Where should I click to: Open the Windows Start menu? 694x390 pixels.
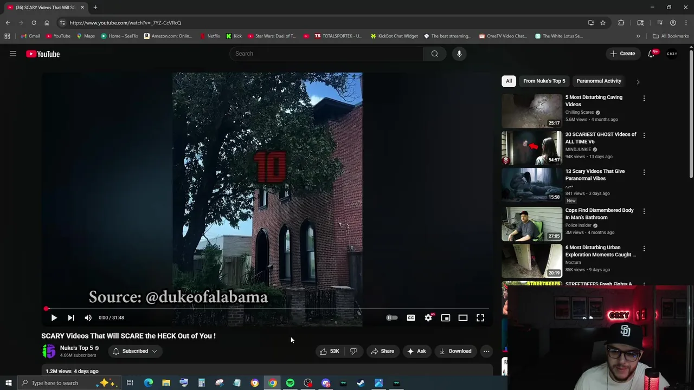[9, 383]
